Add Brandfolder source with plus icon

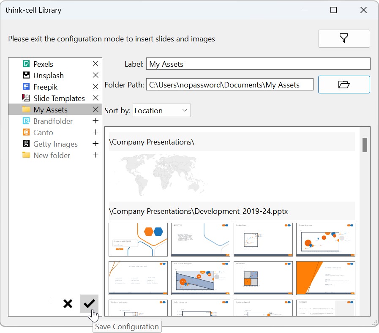[95, 121]
